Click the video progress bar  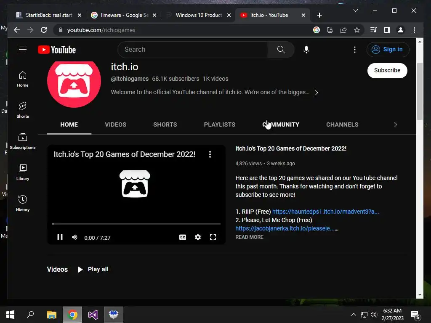click(x=136, y=224)
